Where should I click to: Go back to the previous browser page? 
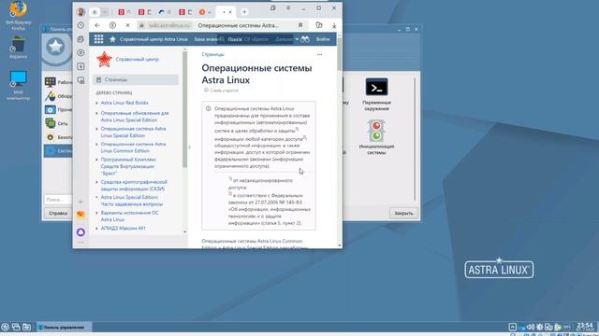[x=97, y=25]
